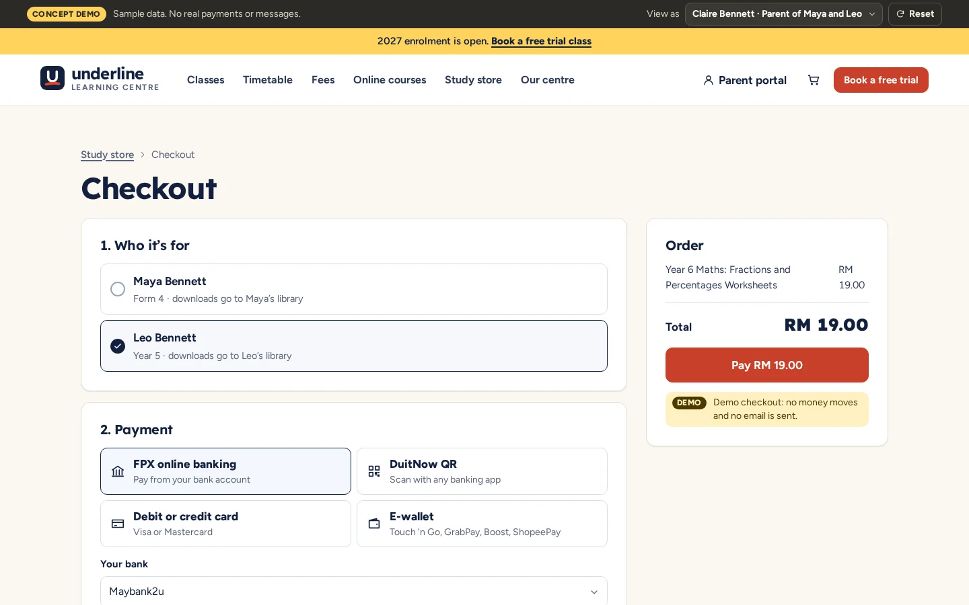Go back via Study store breadcrumb link
This screenshot has height=605, width=969.
(x=107, y=155)
